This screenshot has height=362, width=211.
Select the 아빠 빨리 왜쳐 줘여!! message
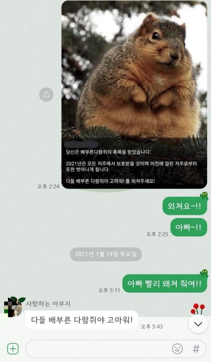pyautogui.click(x=165, y=283)
